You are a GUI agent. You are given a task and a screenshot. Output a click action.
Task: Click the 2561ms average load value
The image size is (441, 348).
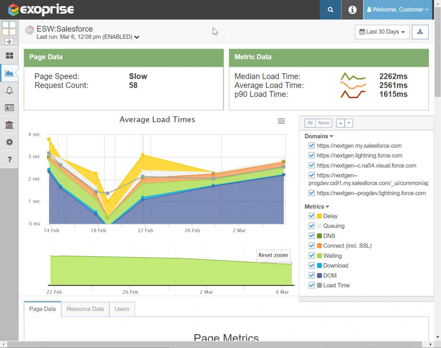click(393, 85)
